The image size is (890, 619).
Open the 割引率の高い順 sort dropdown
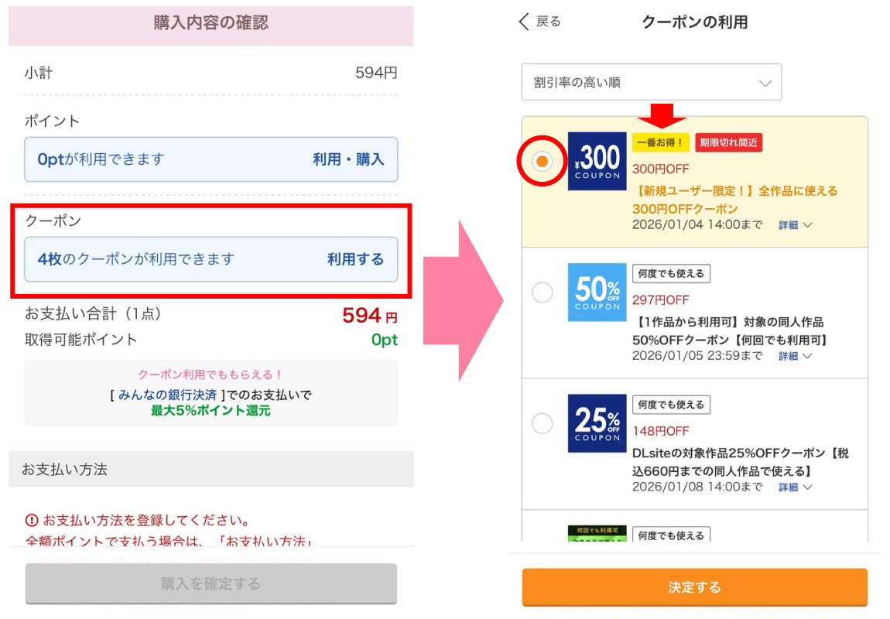pyautogui.click(x=651, y=82)
